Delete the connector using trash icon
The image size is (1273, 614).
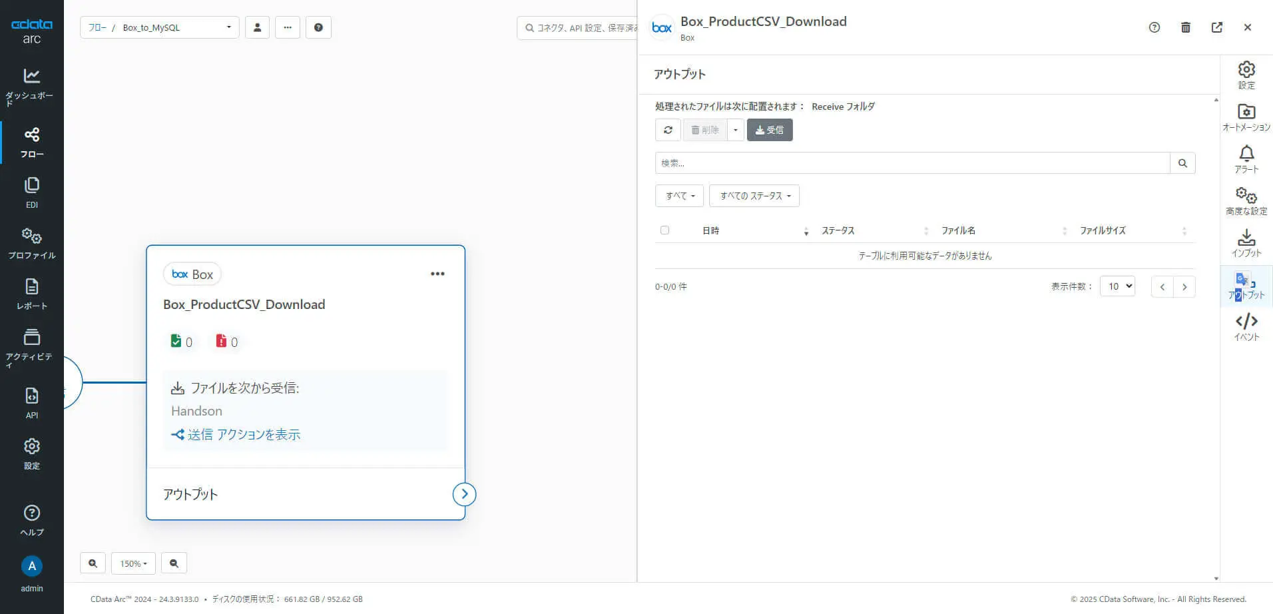click(1186, 27)
